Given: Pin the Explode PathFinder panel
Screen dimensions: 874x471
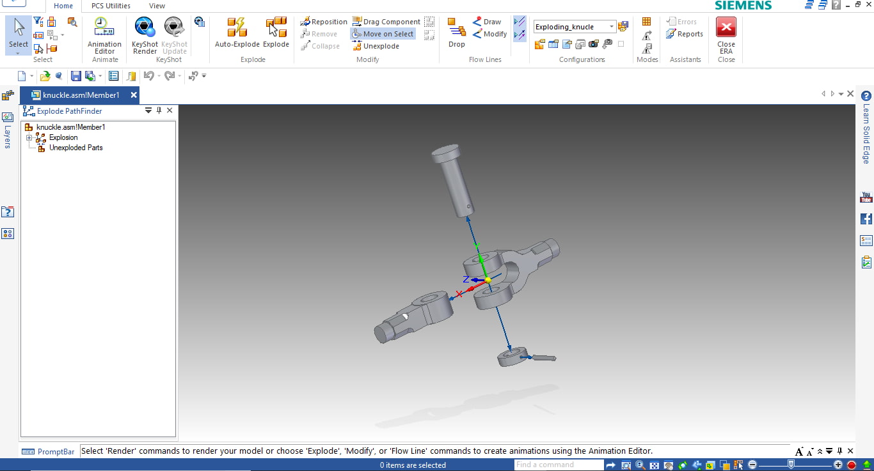Looking at the screenshot, I should 159,111.
